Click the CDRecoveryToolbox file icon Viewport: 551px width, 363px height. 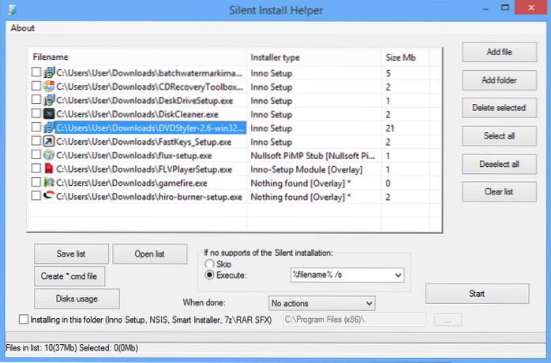tap(49, 87)
